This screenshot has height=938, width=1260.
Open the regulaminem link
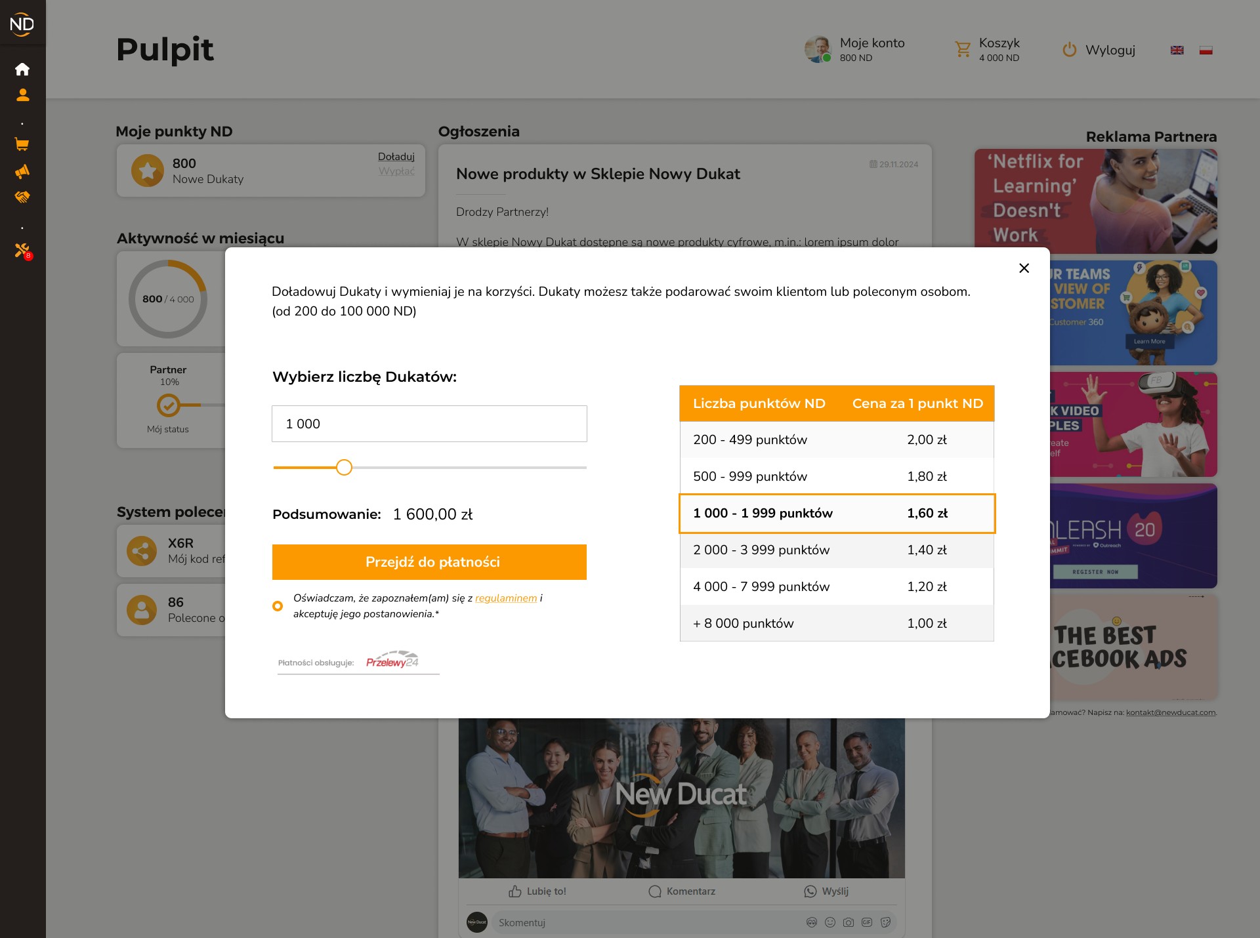click(505, 598)
